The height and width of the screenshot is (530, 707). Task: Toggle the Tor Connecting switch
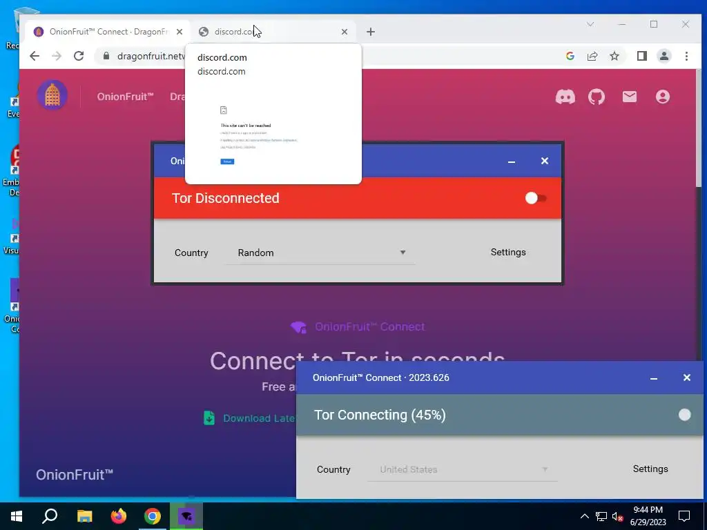pyautogui.click(x=684, y=415)
